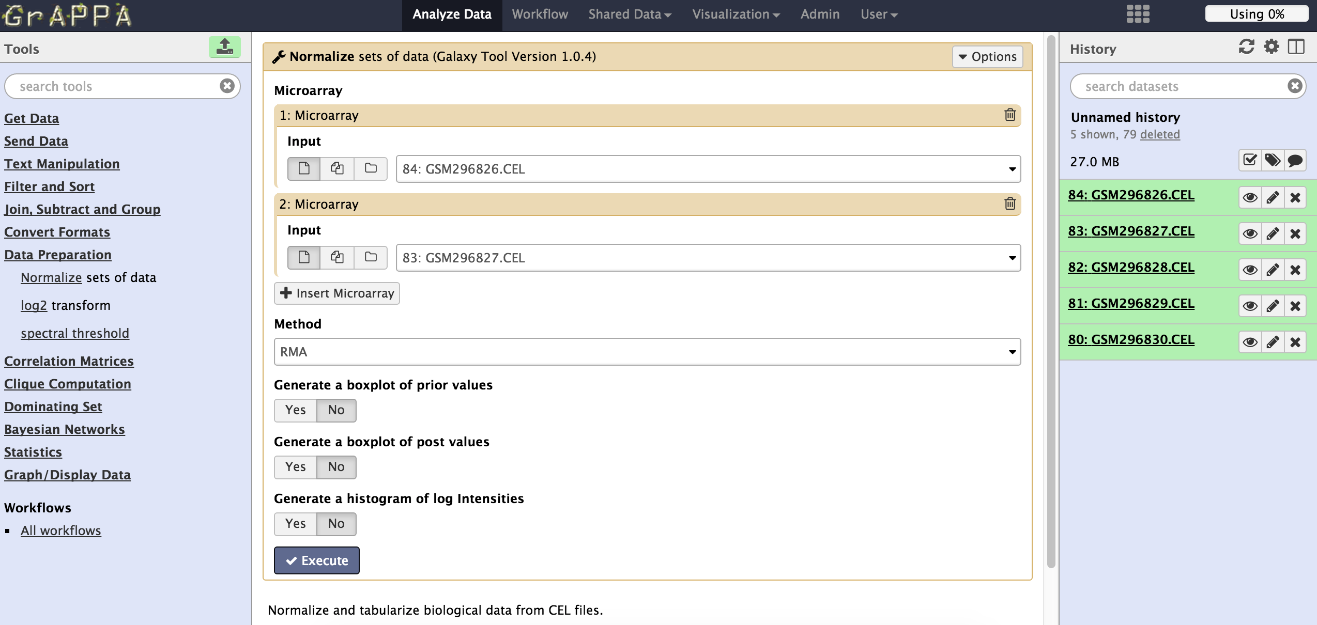
Task: Edit attributes of 82: GSM296828.CEL
Action: coord(1273,270)
